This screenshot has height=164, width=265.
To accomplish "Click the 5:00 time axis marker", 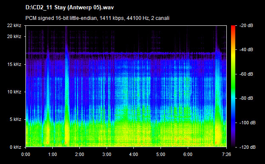I will click(161, 154).
